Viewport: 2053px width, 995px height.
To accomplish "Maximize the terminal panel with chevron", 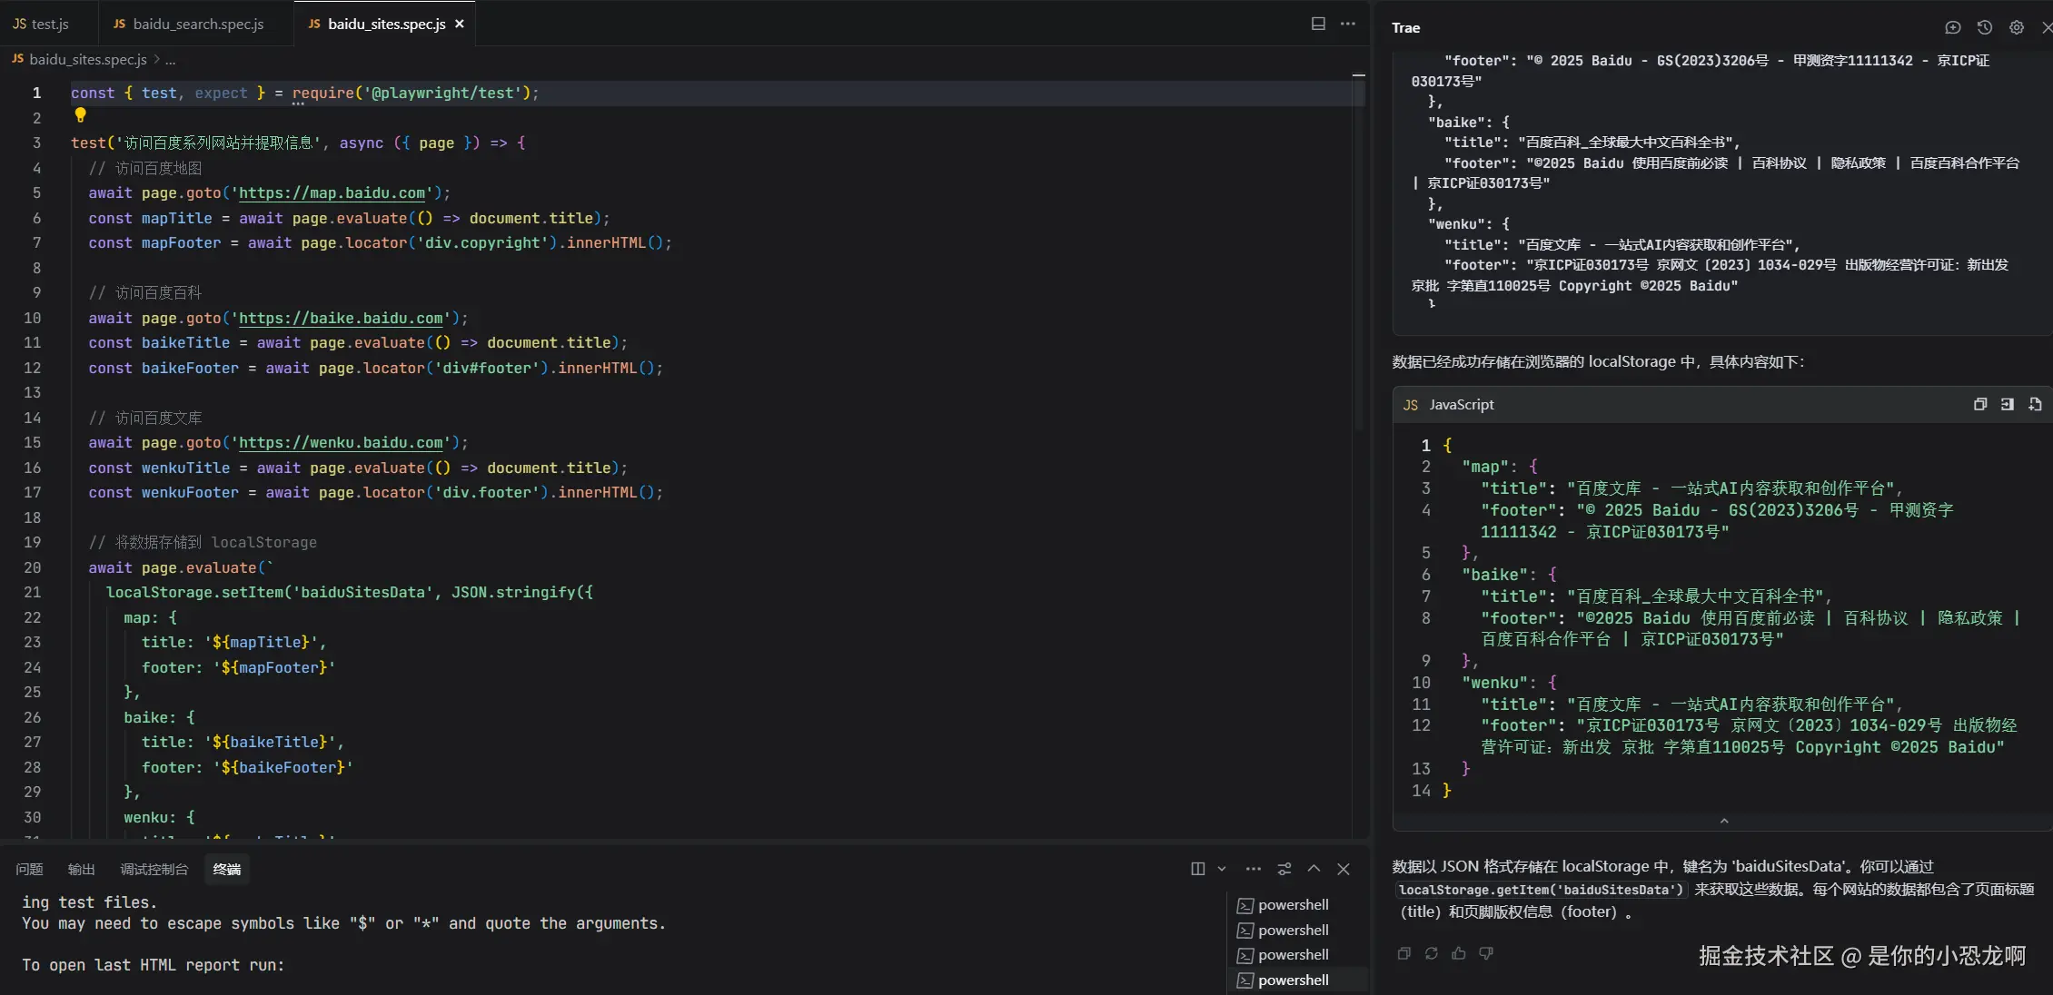I will click(1314, 869).
